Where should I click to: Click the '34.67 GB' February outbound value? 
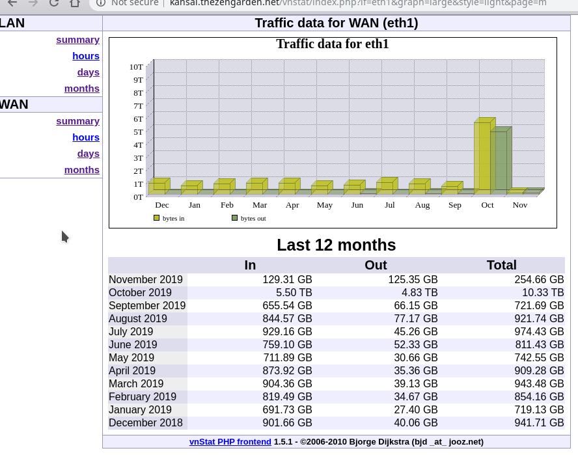pos(416,397)
